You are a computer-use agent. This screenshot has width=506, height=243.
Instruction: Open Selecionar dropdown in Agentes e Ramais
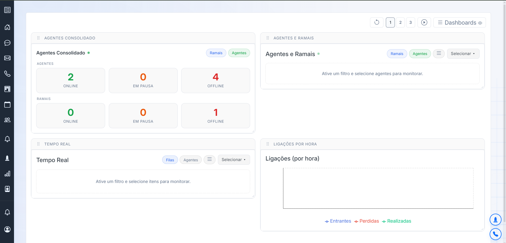tap(463, 54)
